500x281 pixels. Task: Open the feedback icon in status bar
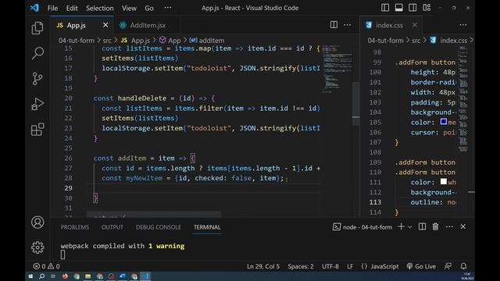pos(448,266)
